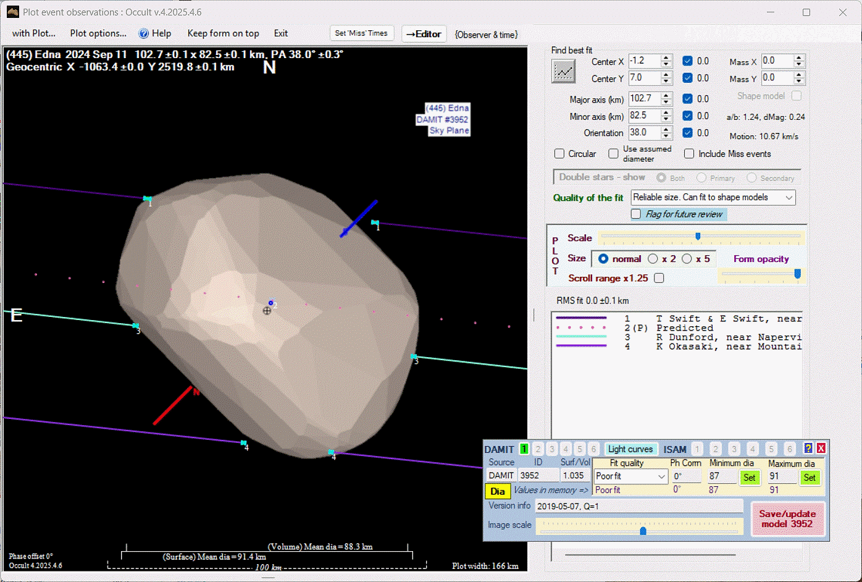862x582 pixels.
Task: Select the x 2 size radio button
Action: (x=653, y=259)
